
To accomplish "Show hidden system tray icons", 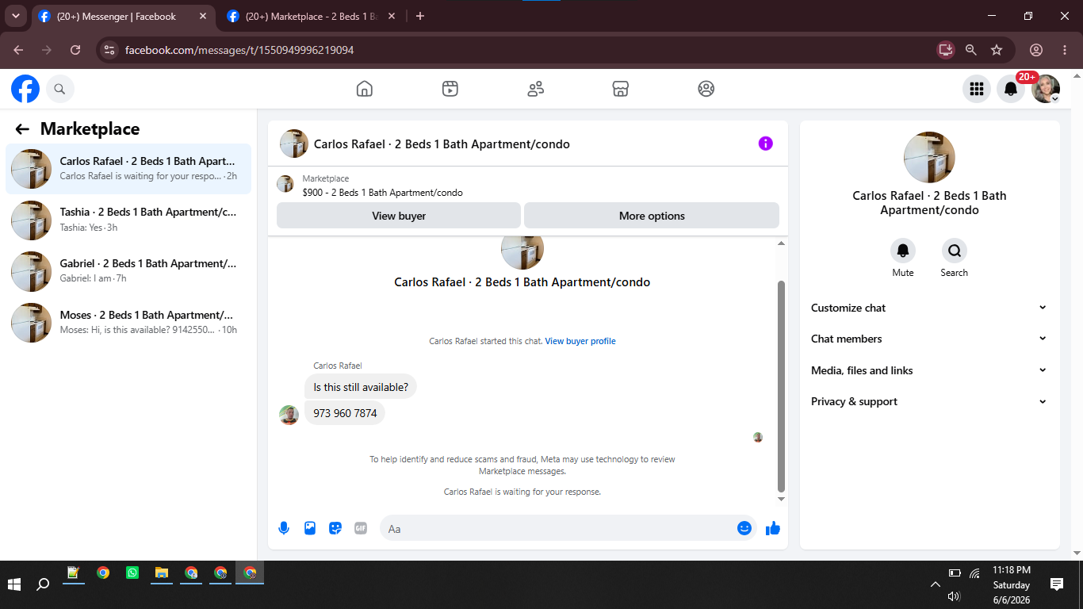I will point(936,585).
